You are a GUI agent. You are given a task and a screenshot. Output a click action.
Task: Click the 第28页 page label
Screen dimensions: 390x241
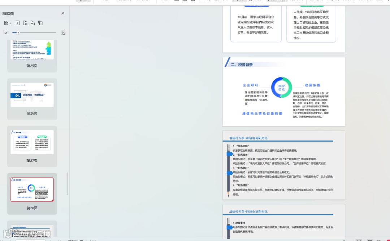tap(32, 208)
